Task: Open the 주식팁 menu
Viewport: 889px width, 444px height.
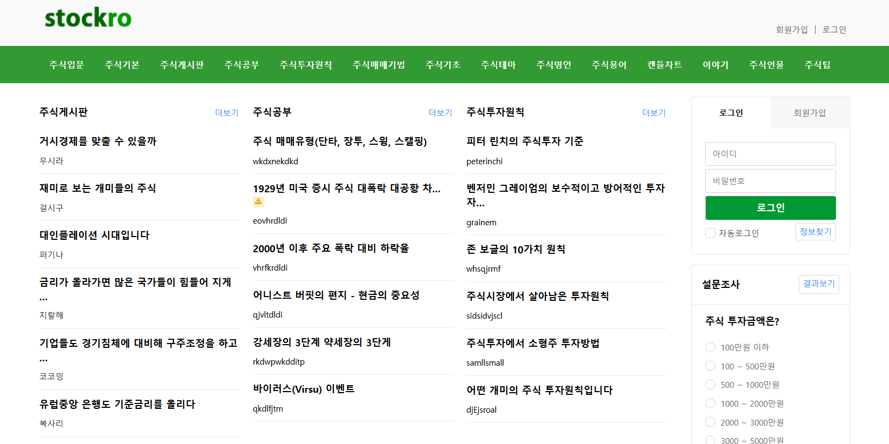Action: pyautogui.click(x=818, y=65)
